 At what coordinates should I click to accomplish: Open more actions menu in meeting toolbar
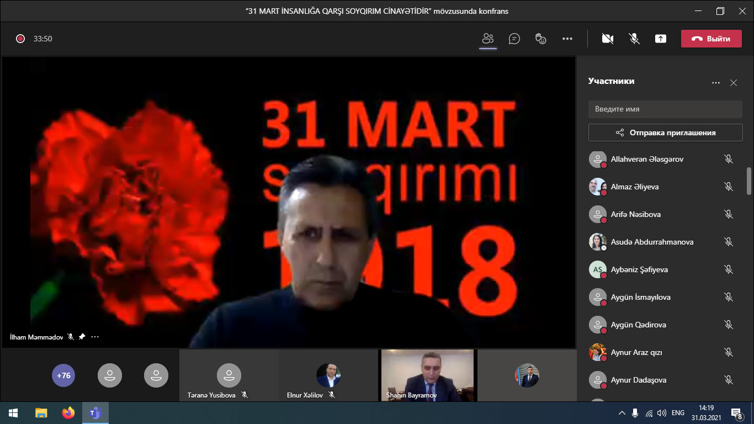tap(567, 39)
